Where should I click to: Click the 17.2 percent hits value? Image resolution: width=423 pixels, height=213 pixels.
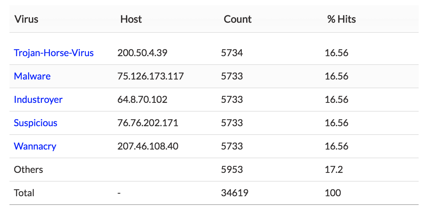[x=334, y=170]
